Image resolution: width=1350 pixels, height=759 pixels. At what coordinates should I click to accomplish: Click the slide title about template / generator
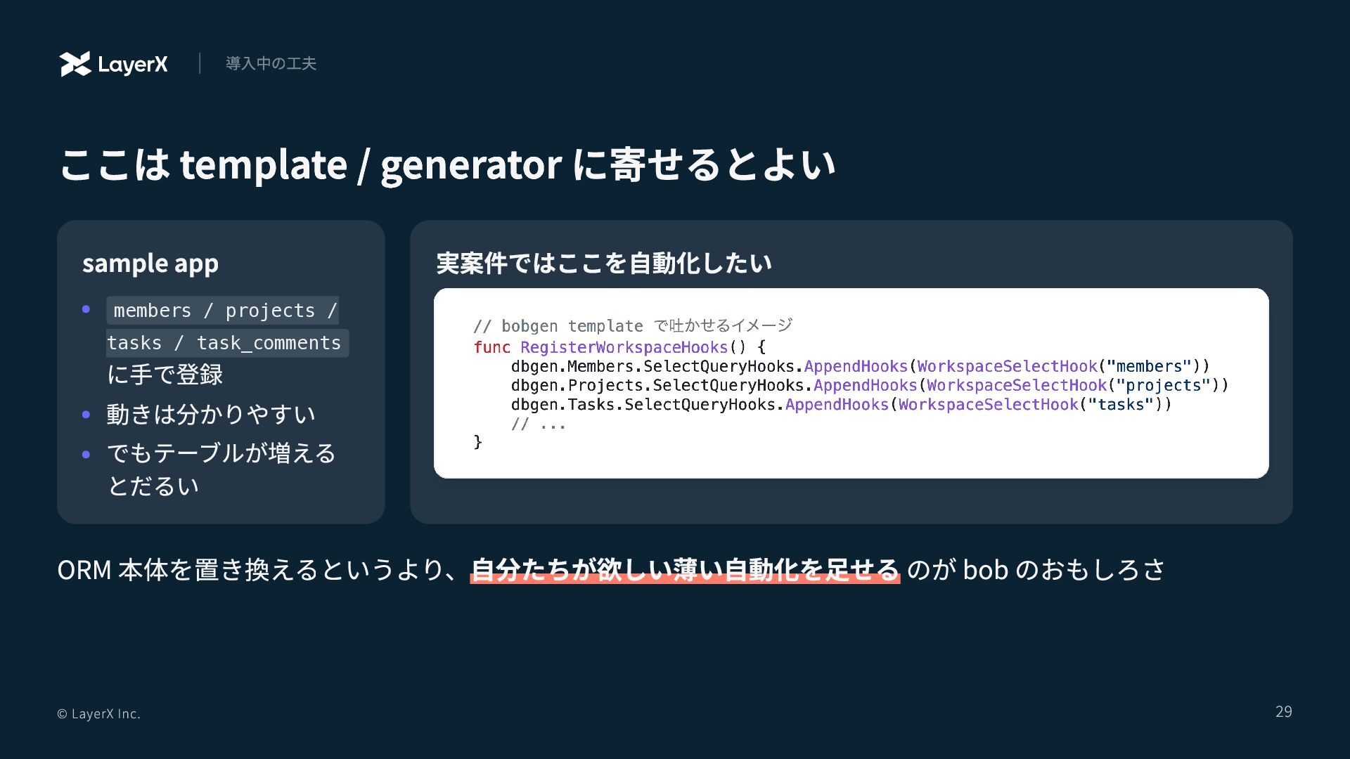447,164
